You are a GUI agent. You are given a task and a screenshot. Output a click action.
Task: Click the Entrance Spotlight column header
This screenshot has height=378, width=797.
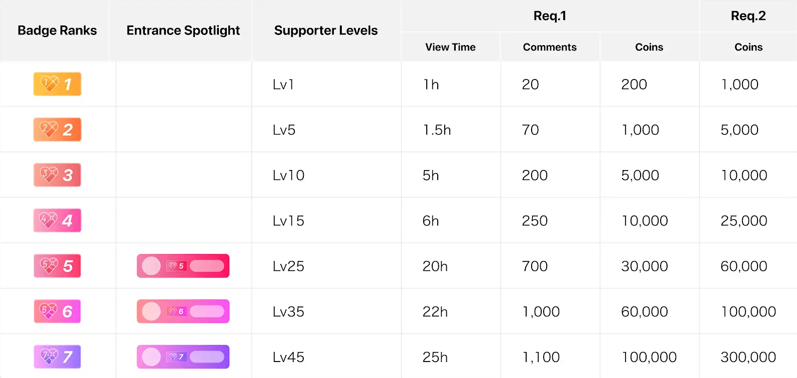pos(183,30)
